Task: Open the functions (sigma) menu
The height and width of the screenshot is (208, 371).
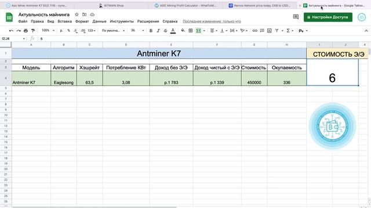Action: pyautogui.click(x=290, y=31)
